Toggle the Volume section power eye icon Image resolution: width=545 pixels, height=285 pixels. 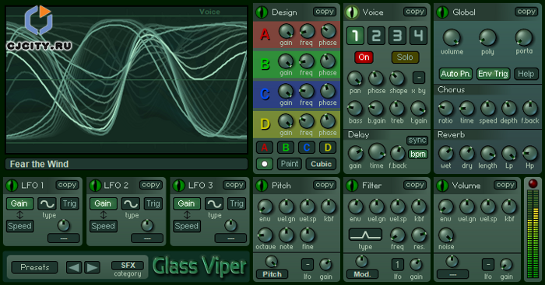coord(442,186)
